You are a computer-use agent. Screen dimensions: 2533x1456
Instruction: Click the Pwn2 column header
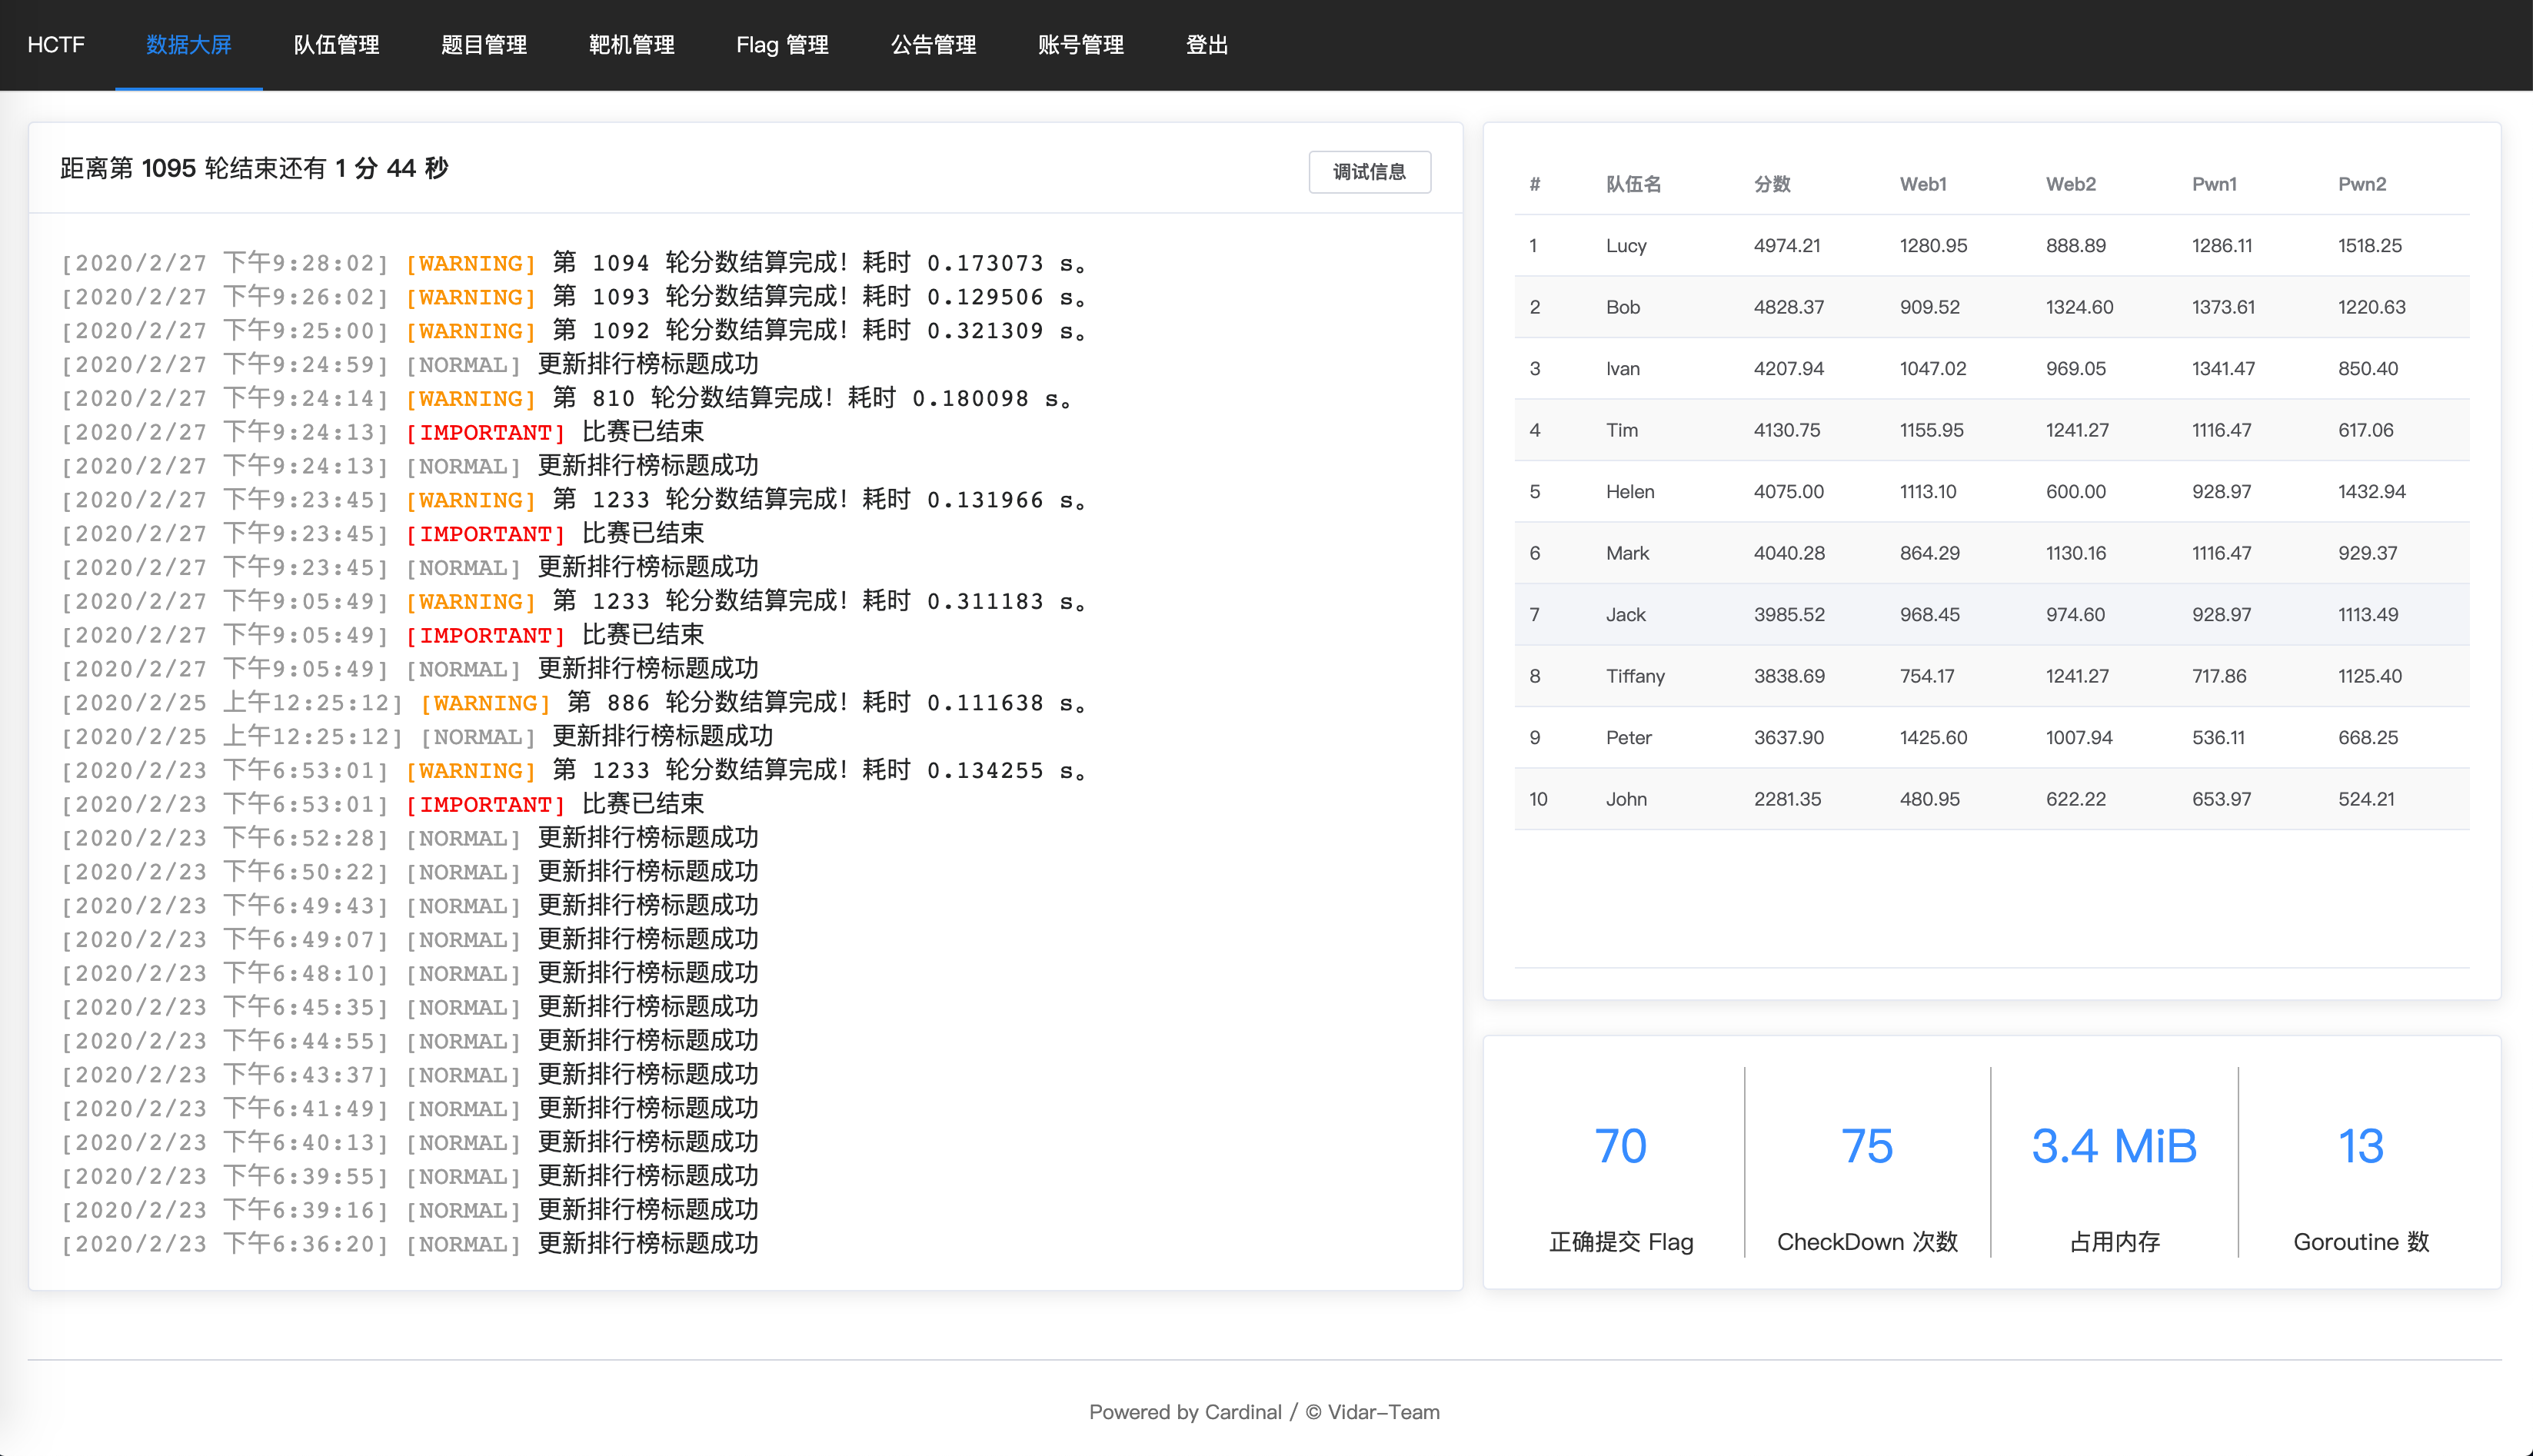pyautogui.click(x=2361, y=184)
